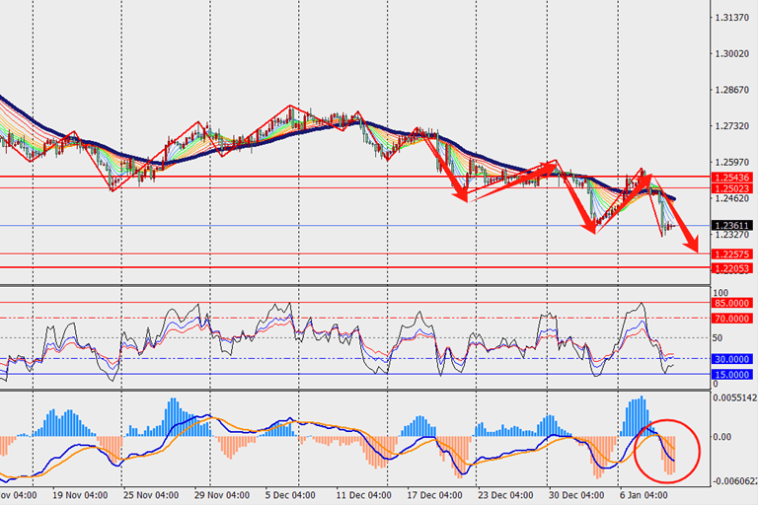Viewport: 758px width, 505px height.
Task: Click the 1.30020 price scale value
Action: 732,53
